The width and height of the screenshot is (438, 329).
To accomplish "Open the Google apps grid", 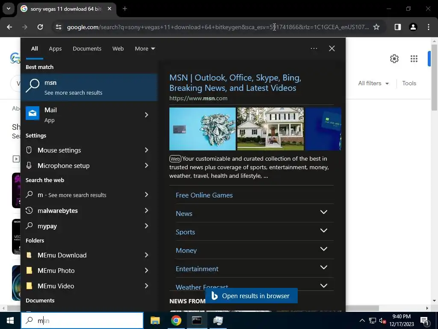I will [x=414, y=59].
